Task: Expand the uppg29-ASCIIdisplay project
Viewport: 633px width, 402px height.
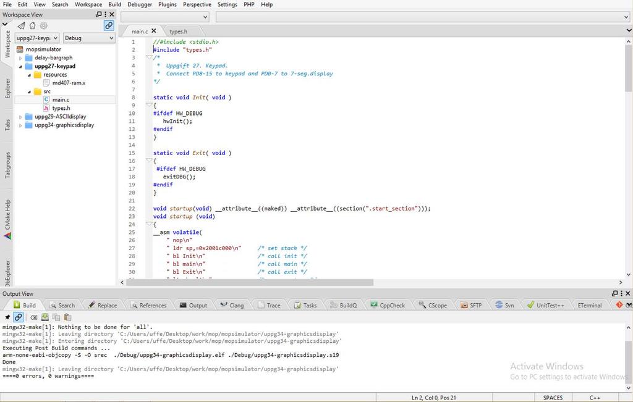Action: click(20, 117)
